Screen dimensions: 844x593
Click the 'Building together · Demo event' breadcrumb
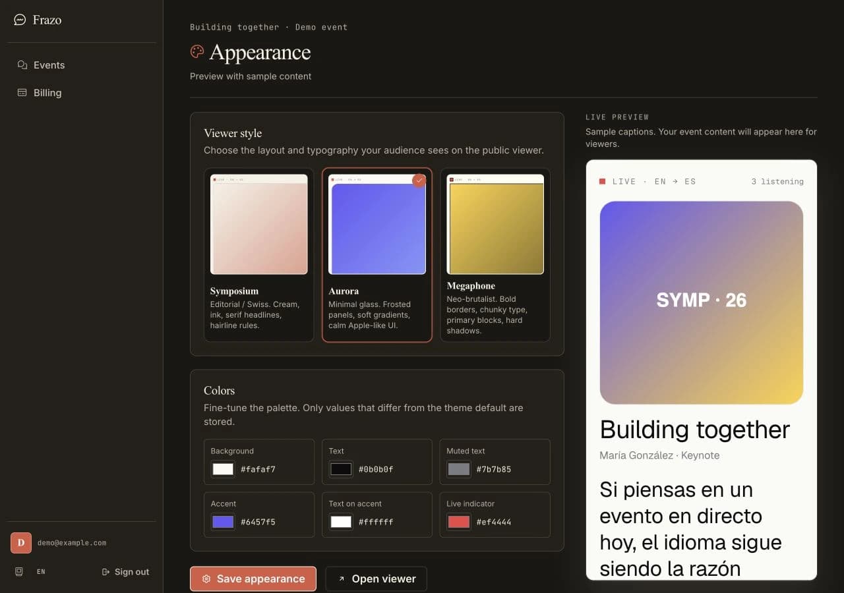pyautogui.click(x=268, y=27)
